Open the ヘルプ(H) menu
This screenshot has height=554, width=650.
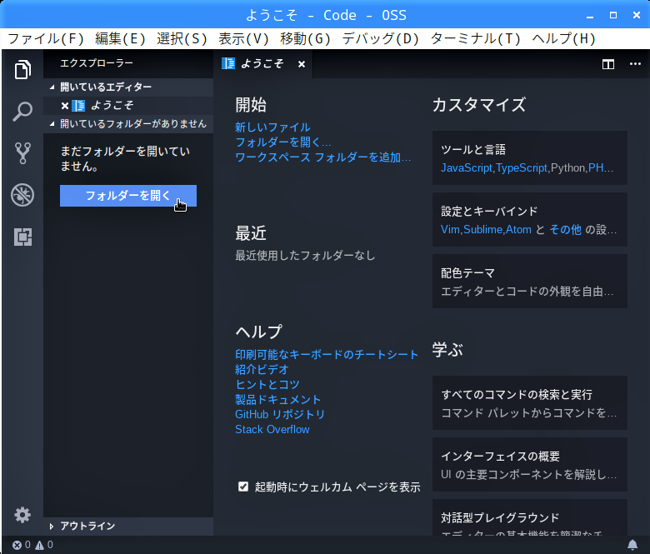[x=564, y=39]
